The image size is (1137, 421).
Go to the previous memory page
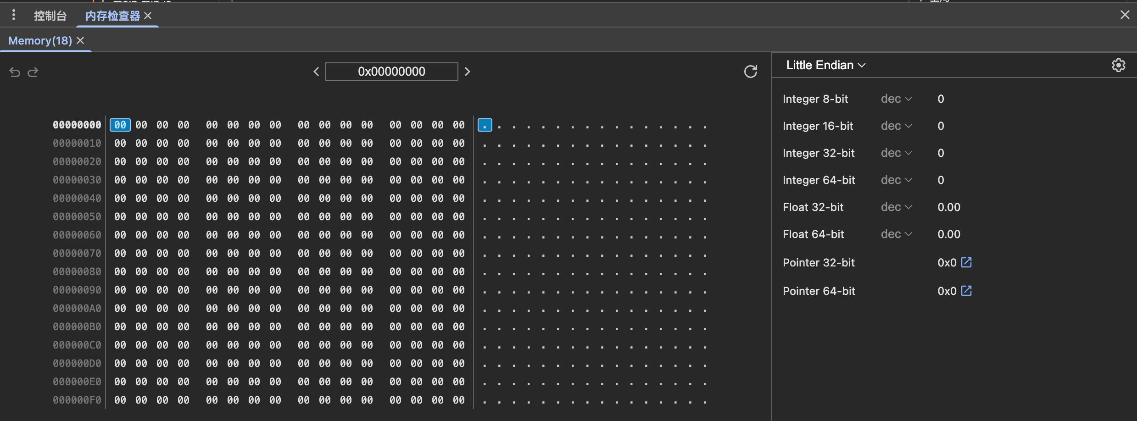pyautogui.click(x=316, y=72)
